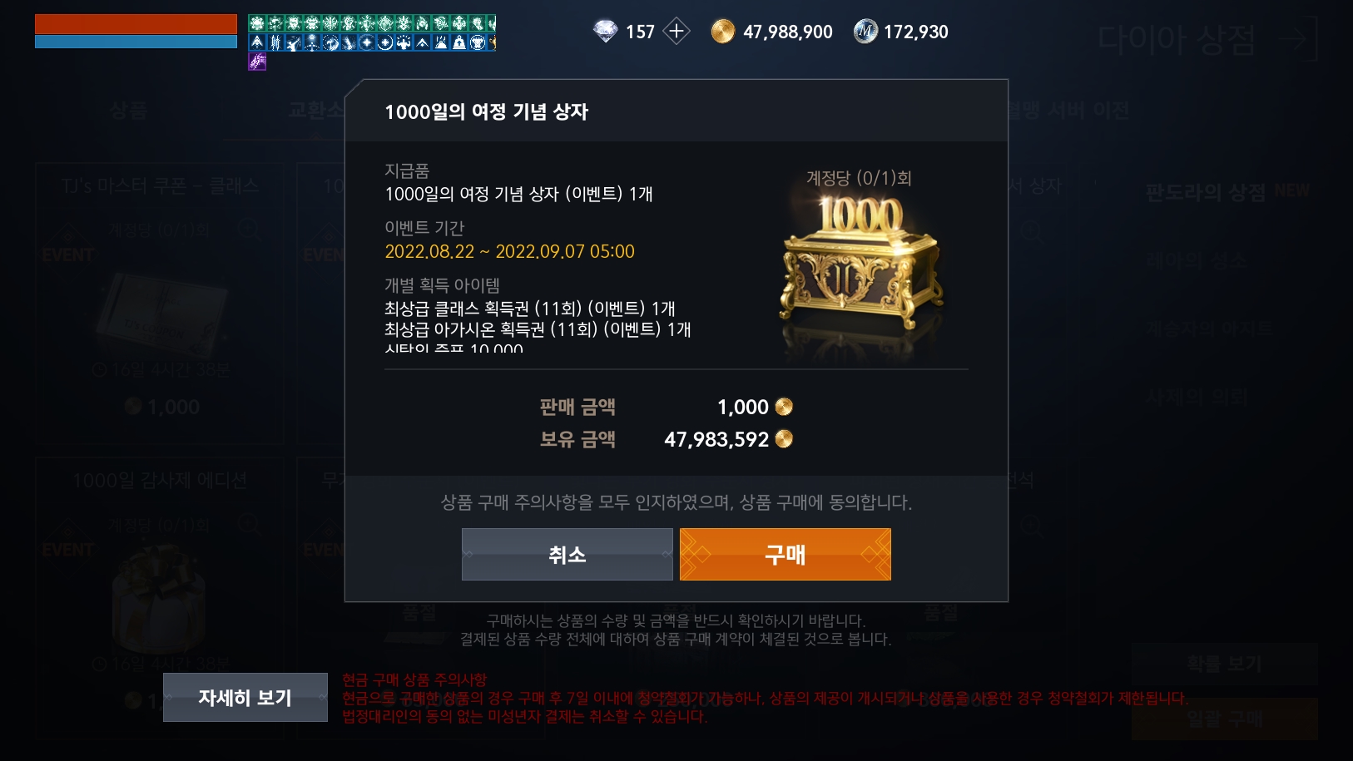
Task: Open 판도라의 상점 category
Action: 1205,193
